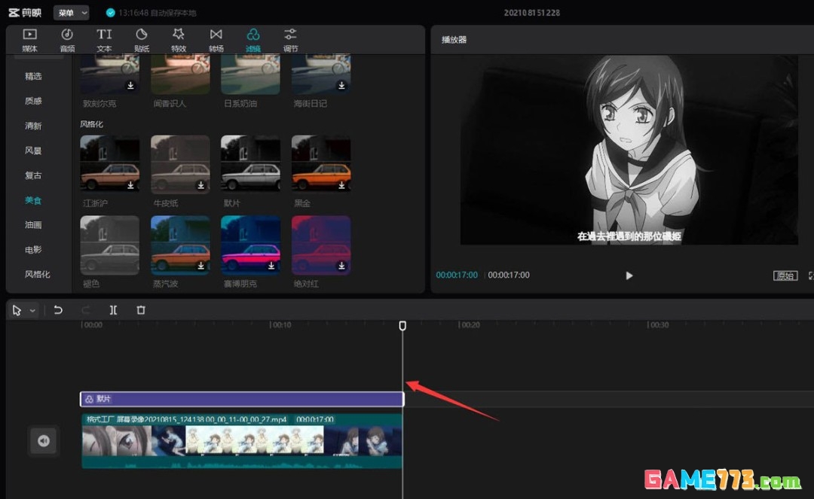Select 电影 filter category

[x=33, y=250]
